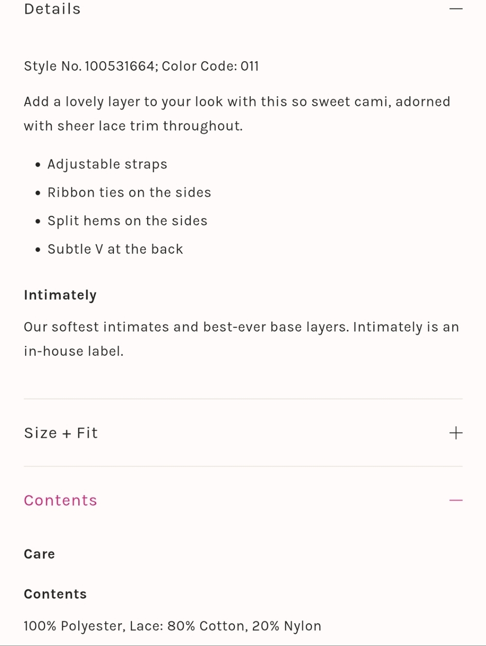486x646 pixels.
Task: Select the Adjustable straps bullet item
Action: coord(107,164)
